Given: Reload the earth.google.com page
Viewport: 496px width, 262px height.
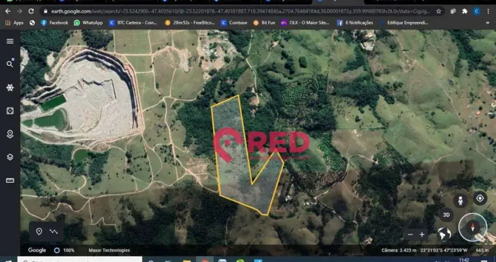Looking at the screenshot, I should (31, 12).
